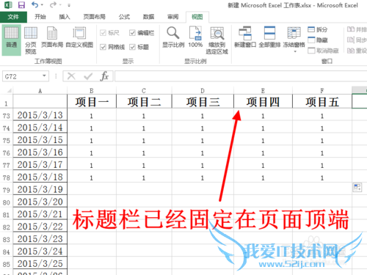
Task: Click the Redo arrow icon
Action: (x=53, y=4)
